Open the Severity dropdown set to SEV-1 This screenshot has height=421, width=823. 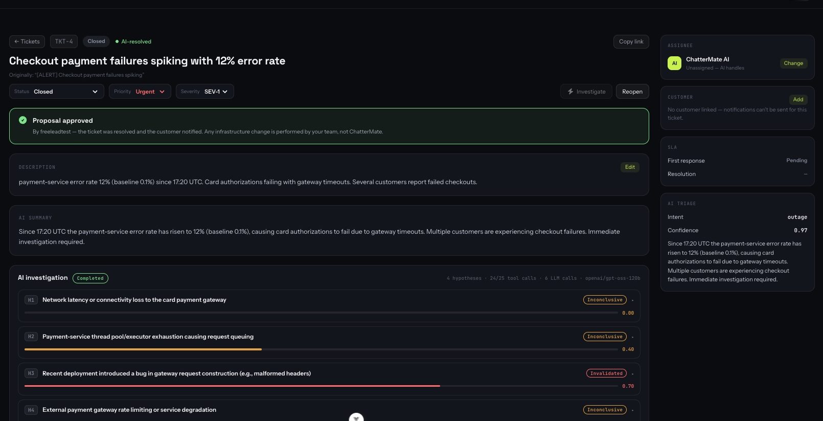coord(204,92)
